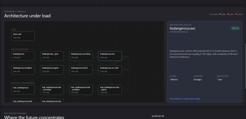
Task: Click the projected risk explanation paragraph
Action: pos(204,54)
